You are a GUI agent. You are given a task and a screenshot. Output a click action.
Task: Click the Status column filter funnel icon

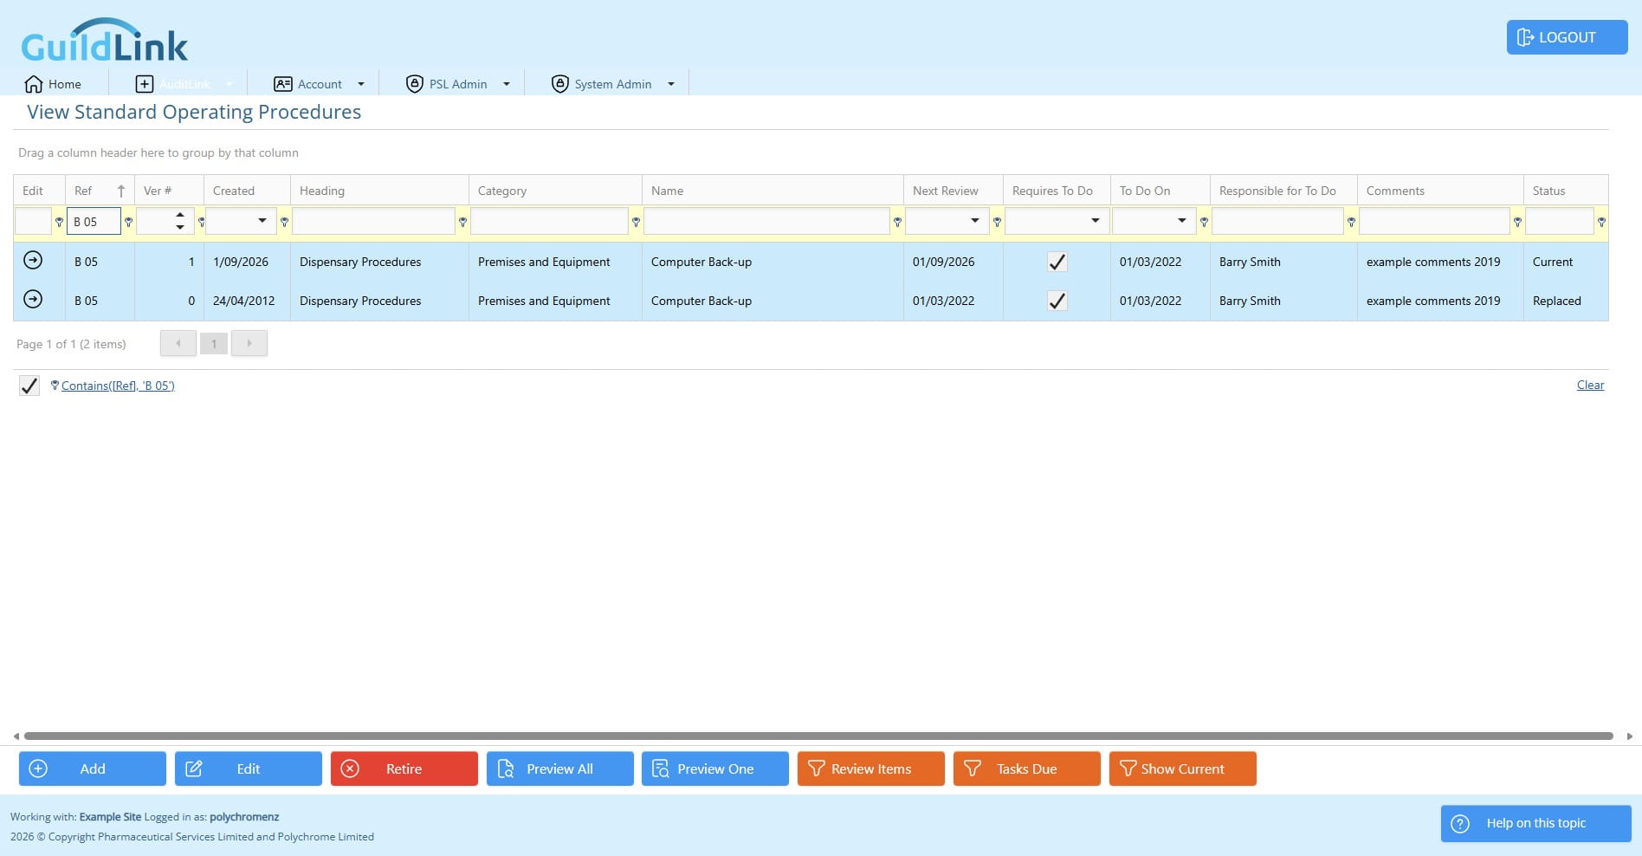pyautogui.click(x=1601, y=222)
